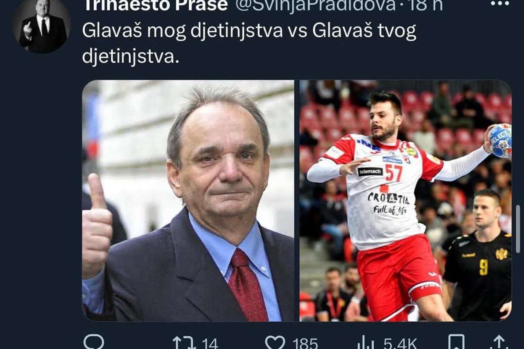Click the tweet text about Glavaš
The width and height of the screenshot is (524, 349).
pos(249,43)
